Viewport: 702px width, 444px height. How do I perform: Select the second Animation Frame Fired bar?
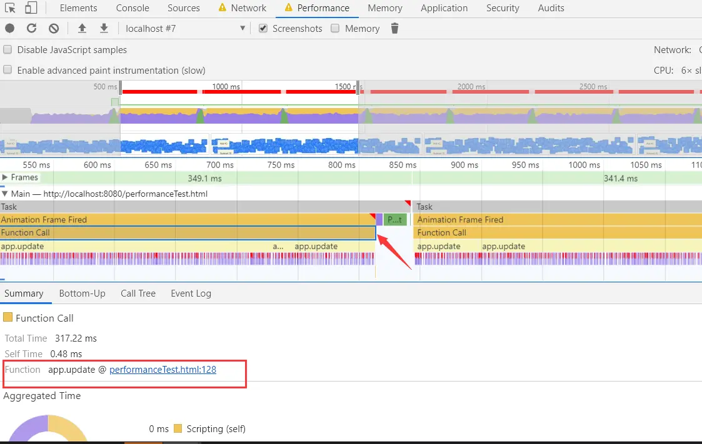[x=558, y=220]
